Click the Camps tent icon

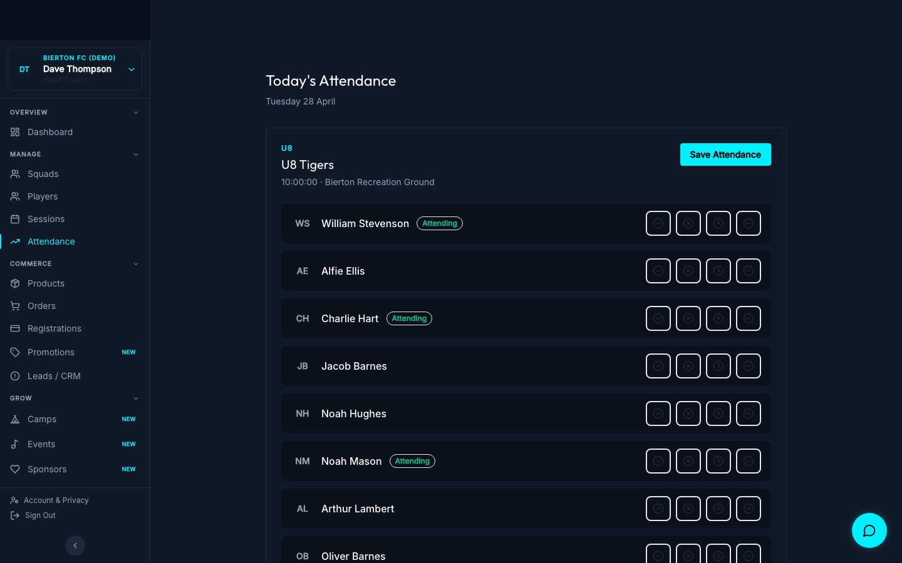tap(15, 419)
